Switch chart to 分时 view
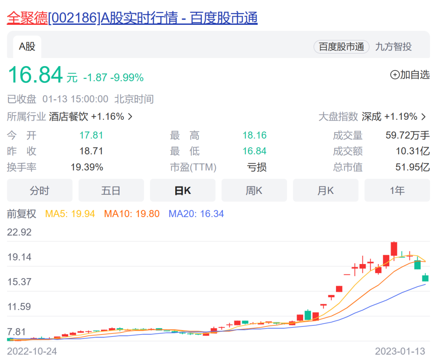Screen dimensions: 433x361 pos(39,190)
